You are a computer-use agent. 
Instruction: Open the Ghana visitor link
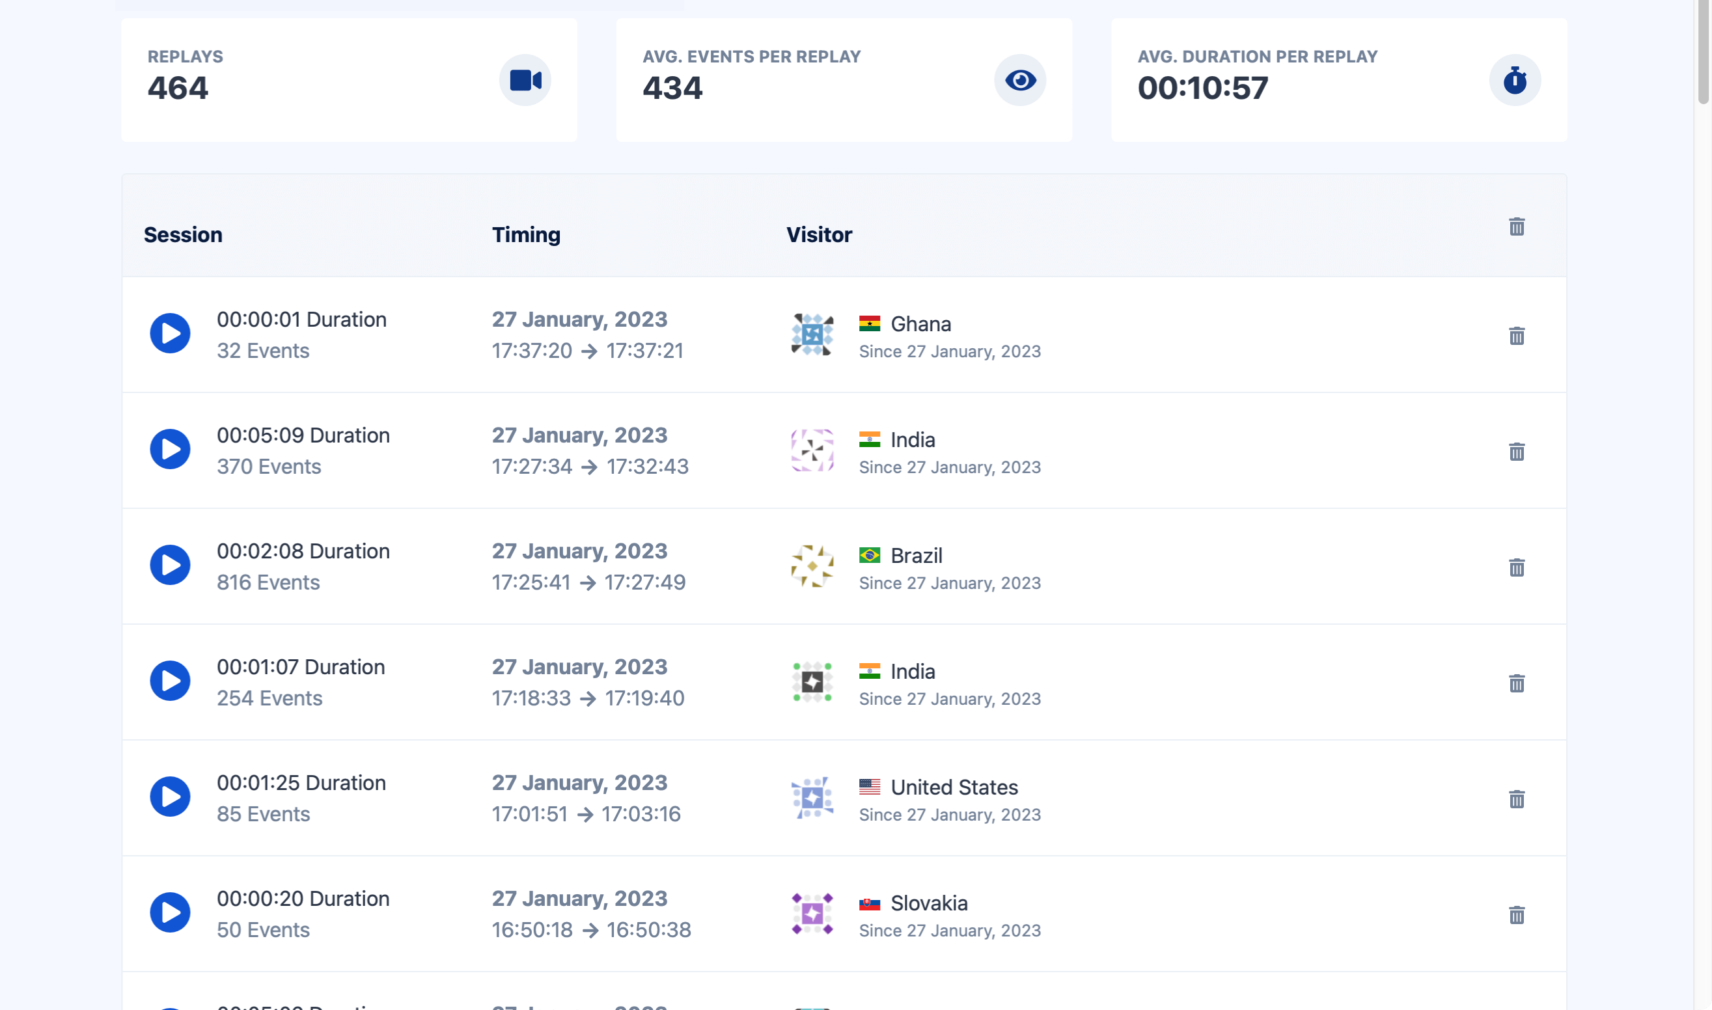coord(920,324)
